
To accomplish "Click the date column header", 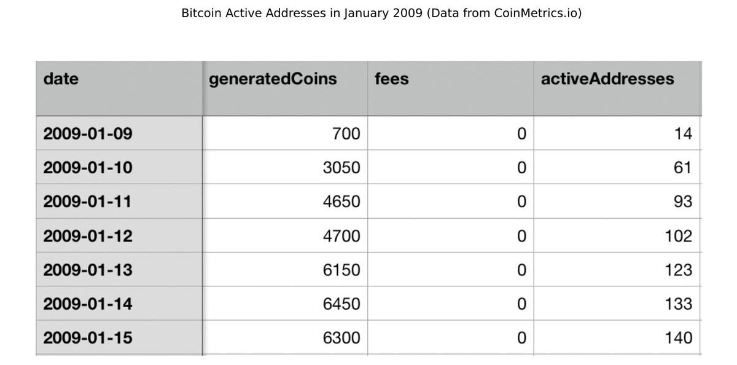I will point(61,79).
